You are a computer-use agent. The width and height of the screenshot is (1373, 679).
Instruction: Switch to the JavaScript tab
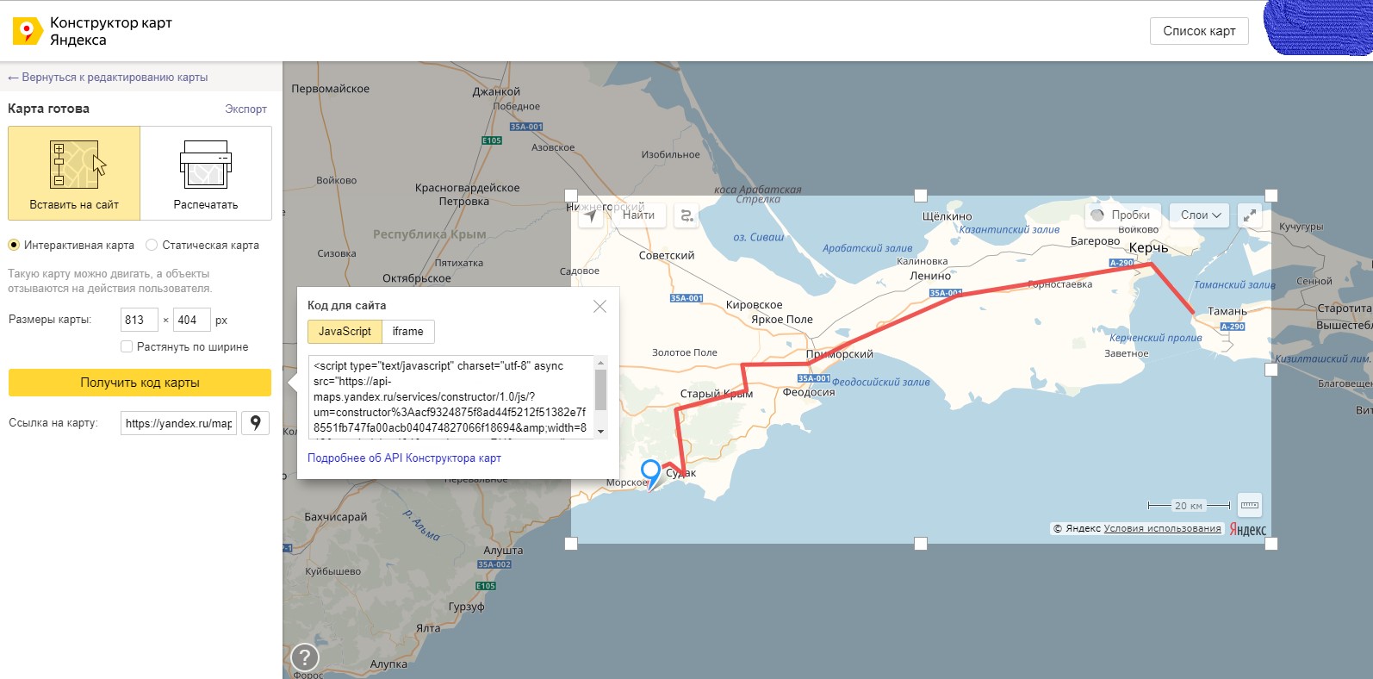(x=345, y=332)
